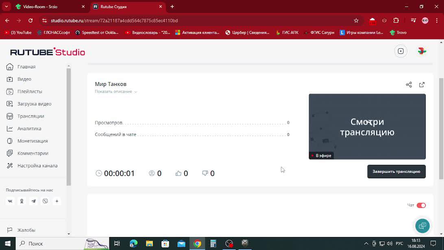This screenshot has height=250, width=444.
Task: Open Комментарии section
Action: [27, 154]
